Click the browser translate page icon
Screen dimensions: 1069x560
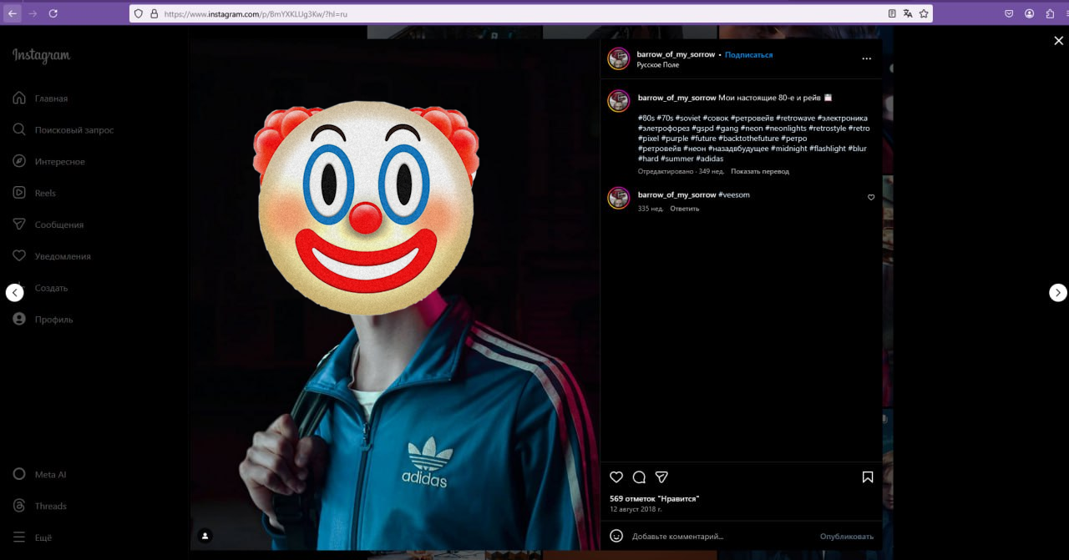908,13
